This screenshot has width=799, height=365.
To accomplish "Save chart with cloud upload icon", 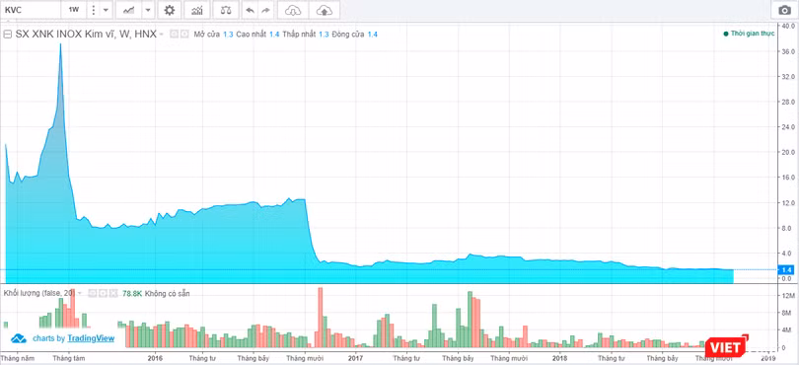I will click(325, 10).
